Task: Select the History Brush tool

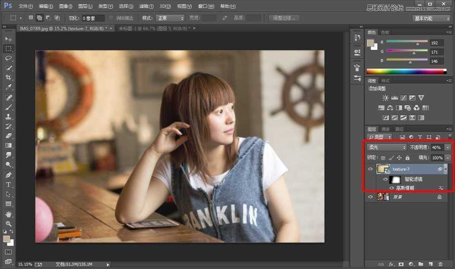Action: [x=9, y=126]
